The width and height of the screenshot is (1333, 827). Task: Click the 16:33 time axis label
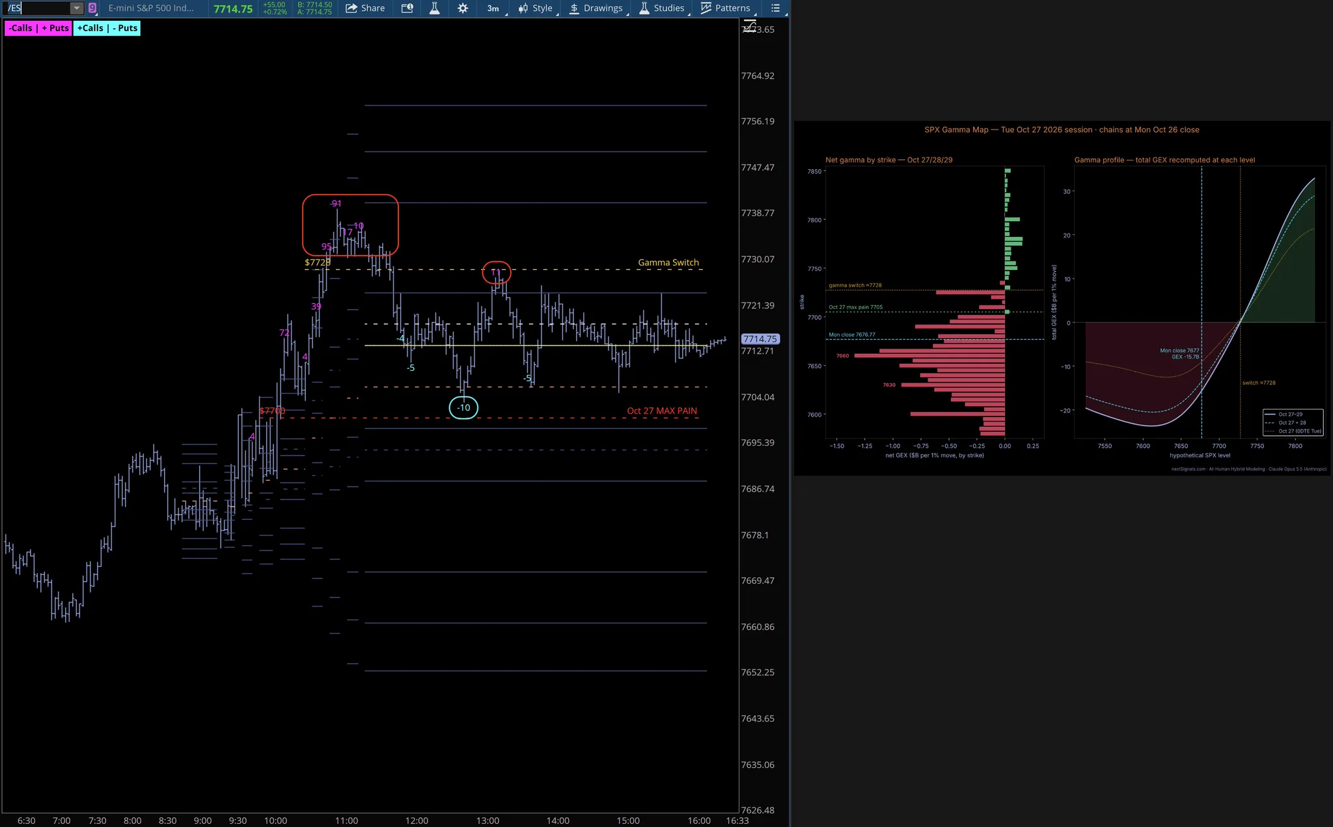pos(737,820)
